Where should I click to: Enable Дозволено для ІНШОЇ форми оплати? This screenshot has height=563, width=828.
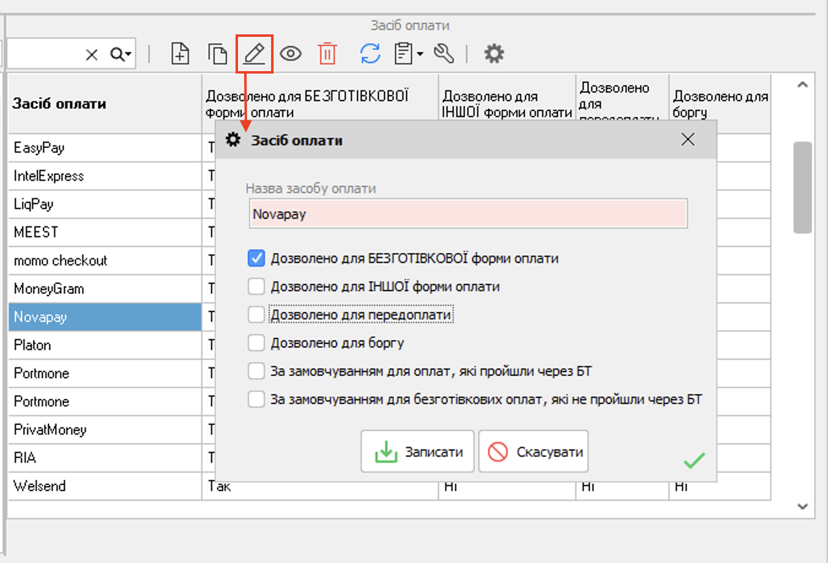(256, 286)
